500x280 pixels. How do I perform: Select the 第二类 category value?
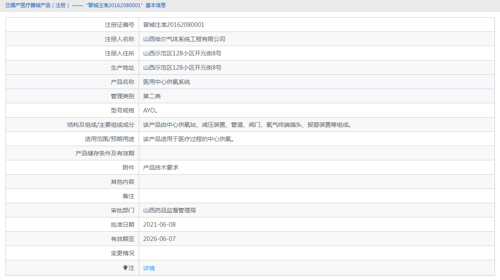pyautogui.click(x=152, y=96)
